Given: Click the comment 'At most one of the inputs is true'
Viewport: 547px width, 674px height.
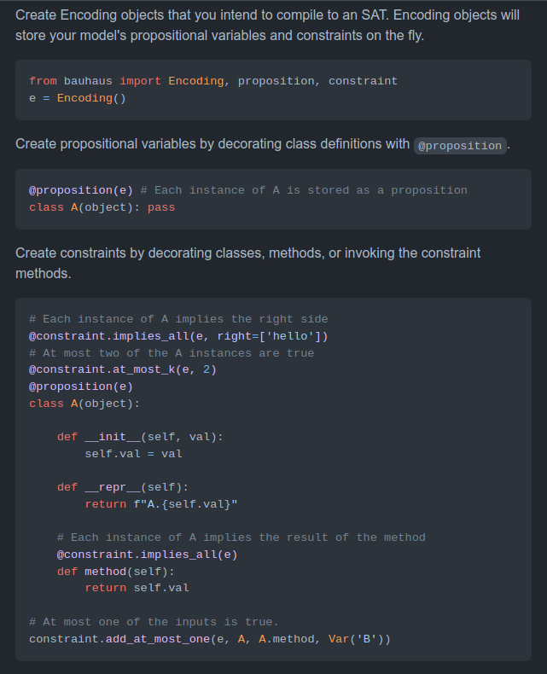Looking at the screenshot, I should (154, 622).
